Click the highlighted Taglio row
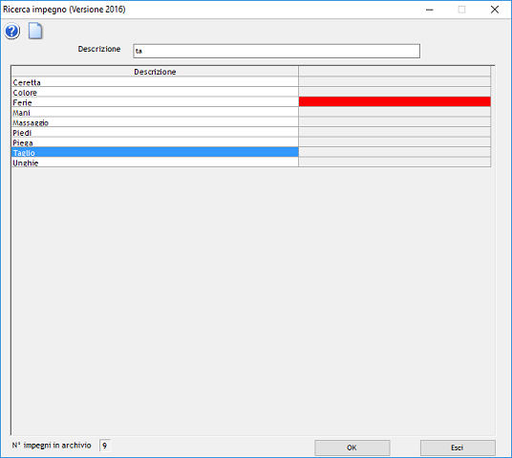Screen dimensions: 512x458 [x=155, y=152]
